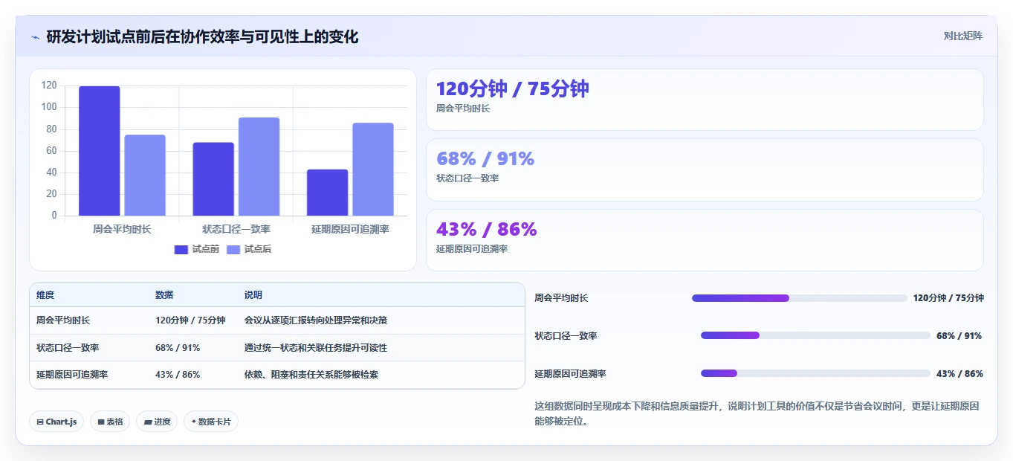This screenshot has width=1013, height=461.
Task: Click the 延期原因可追溯率 progress bar
Action: click(x=815, y=373)
